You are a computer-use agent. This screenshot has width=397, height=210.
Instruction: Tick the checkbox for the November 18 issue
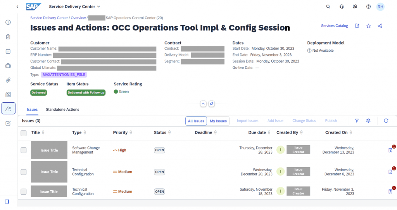[24, 191]
